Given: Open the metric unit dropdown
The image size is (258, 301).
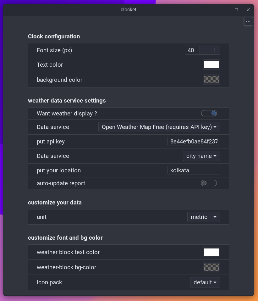Looking at the screenshot, I should [204, 217].
